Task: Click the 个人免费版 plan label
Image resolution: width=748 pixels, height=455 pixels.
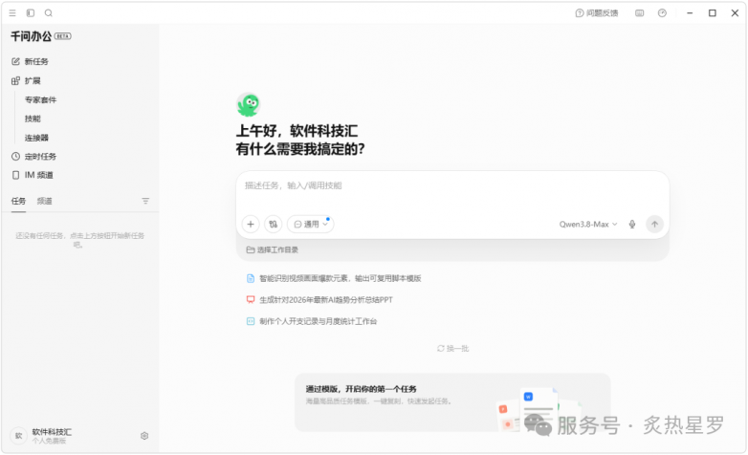Action: (x=49, y=442)
